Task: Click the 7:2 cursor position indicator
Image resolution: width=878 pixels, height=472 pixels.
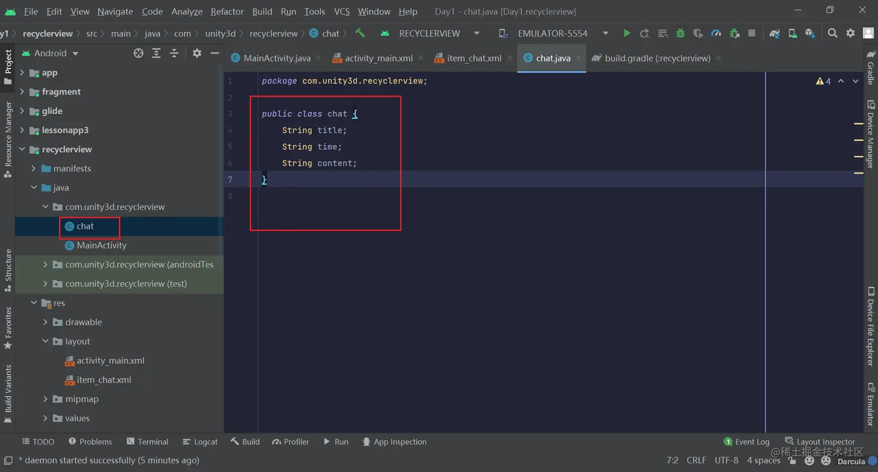Action: 672,460
